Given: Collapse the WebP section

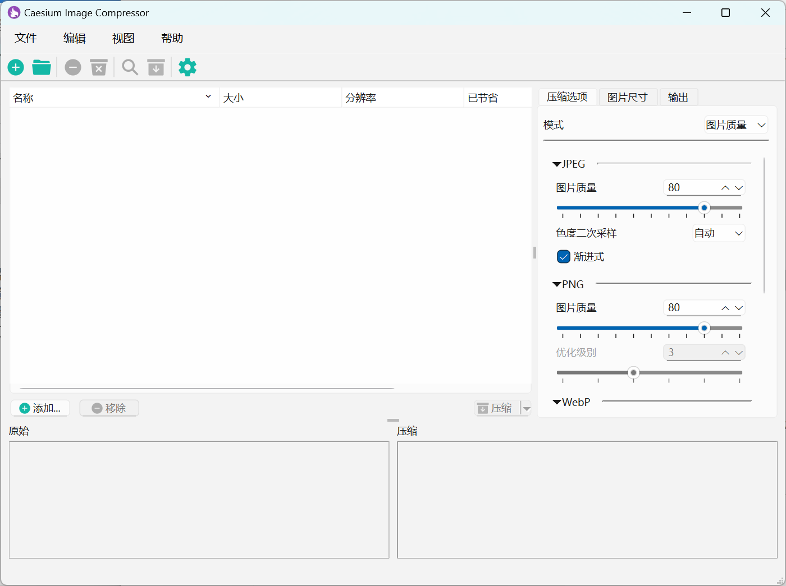Looking at the screenshot, I should click(x=557, y=402).
